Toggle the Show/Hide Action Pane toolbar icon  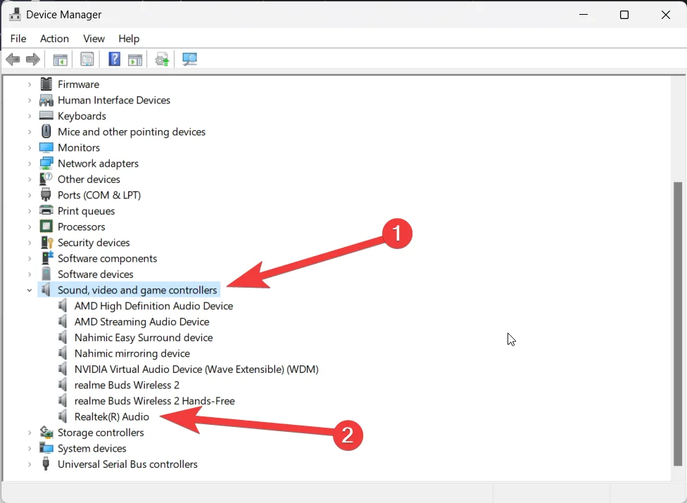tap(135, 60)
